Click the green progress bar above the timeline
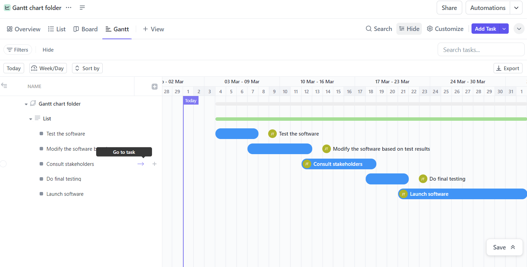Image resolution: width=527 pixels, height=267 pixels. click(345, 118)
